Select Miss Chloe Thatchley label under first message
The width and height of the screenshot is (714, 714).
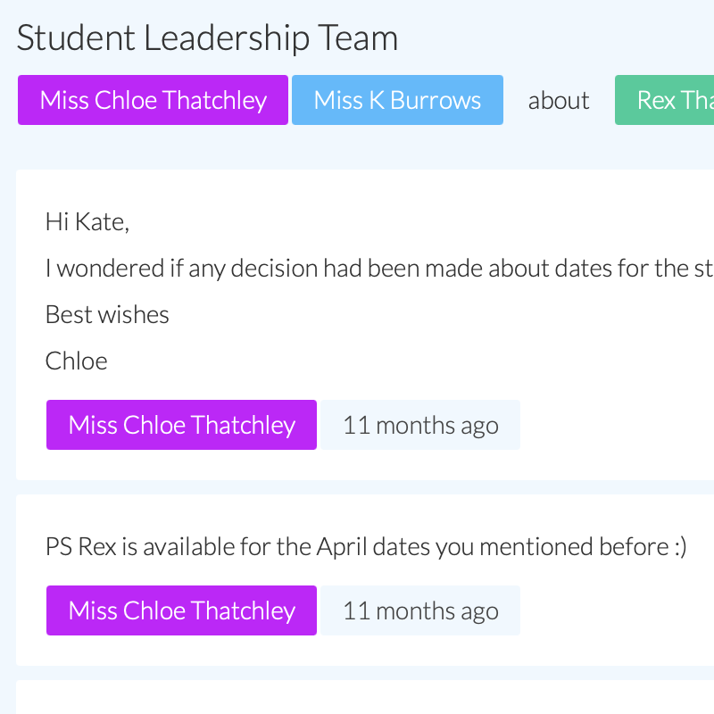[x=181, y=425]
